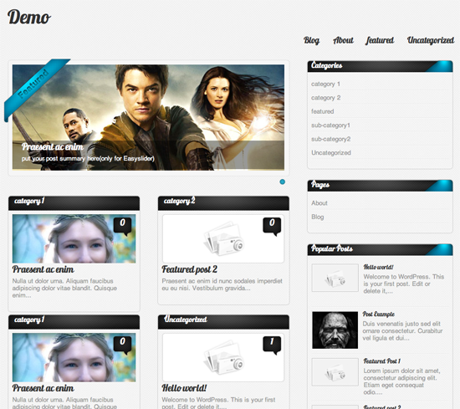Click the second category 1 box header
460x409 pixels.
[74, 321]
